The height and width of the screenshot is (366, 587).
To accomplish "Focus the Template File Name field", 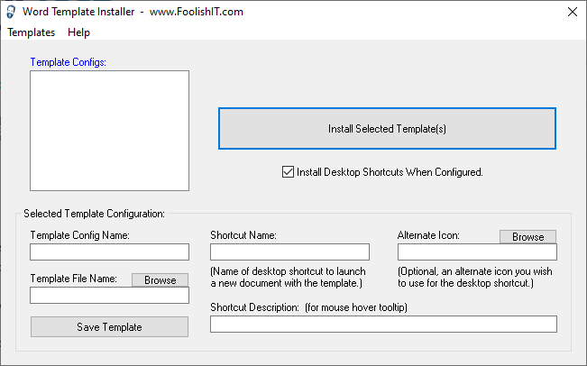I will [109, 296].
